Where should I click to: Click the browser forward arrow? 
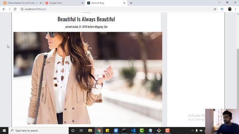coord(9,9)
